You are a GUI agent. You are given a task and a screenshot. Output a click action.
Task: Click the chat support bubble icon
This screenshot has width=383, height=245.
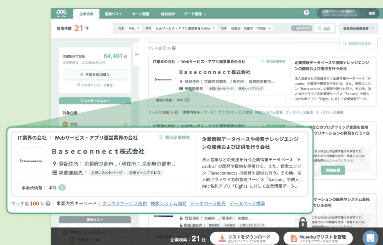pyautogui.click(x=370, y=238)
